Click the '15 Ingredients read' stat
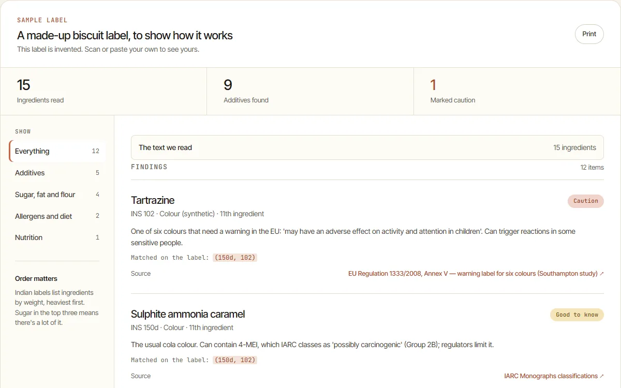 tap(103, 91)
